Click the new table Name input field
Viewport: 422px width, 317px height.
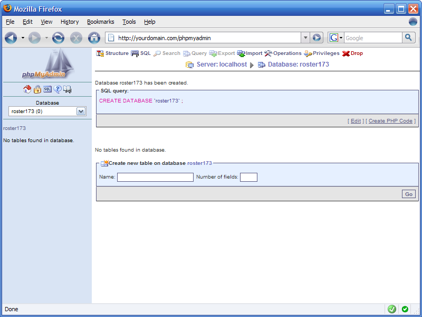tap(155, 177)
